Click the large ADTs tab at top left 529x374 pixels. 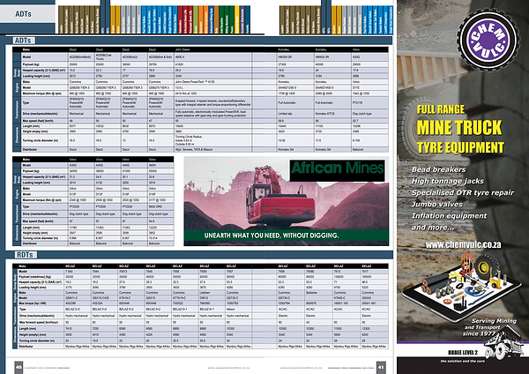27,14
